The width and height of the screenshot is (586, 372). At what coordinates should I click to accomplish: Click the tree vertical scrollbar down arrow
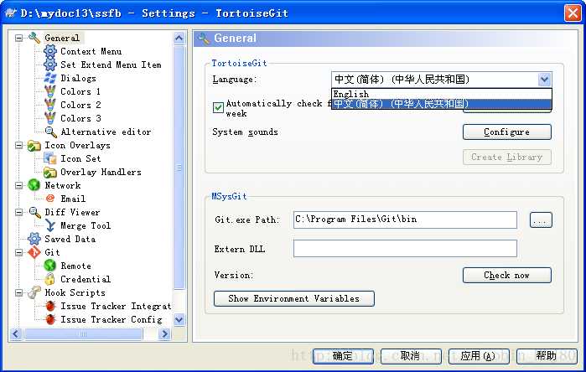coord(179,320)
